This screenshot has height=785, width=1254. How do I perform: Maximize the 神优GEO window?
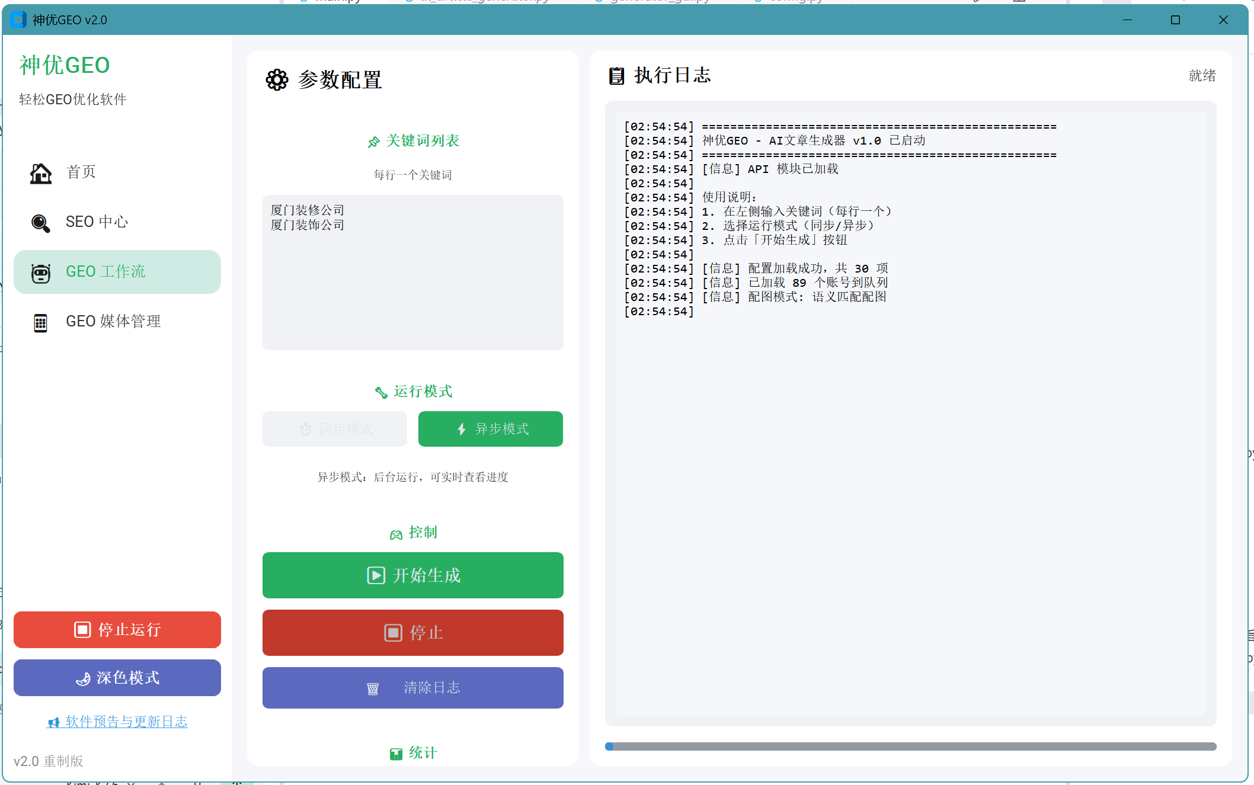tap(1176, 20)
